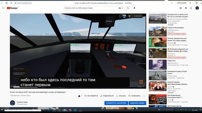Open the Fronzes & Samp channel name link
Screen dimensions: 202x113
22,102
